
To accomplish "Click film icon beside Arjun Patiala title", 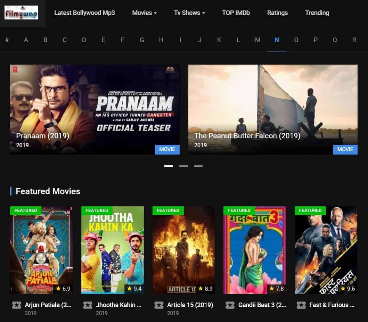I will (16, 305).
